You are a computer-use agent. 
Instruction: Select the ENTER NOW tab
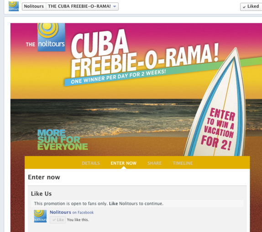[124, 163]
